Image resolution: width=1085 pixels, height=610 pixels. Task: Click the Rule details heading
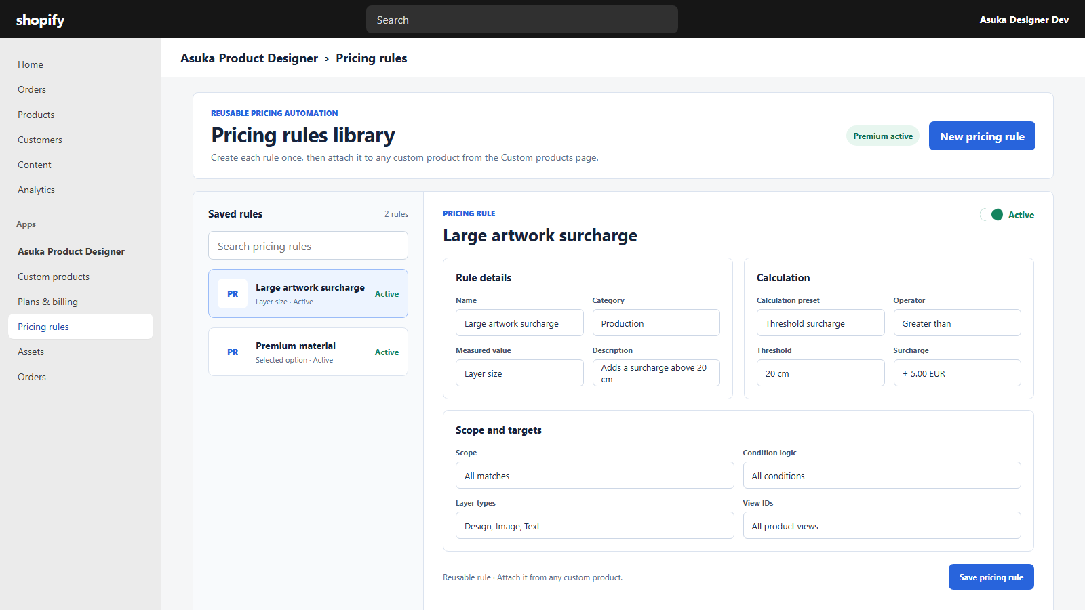[484, 278]
